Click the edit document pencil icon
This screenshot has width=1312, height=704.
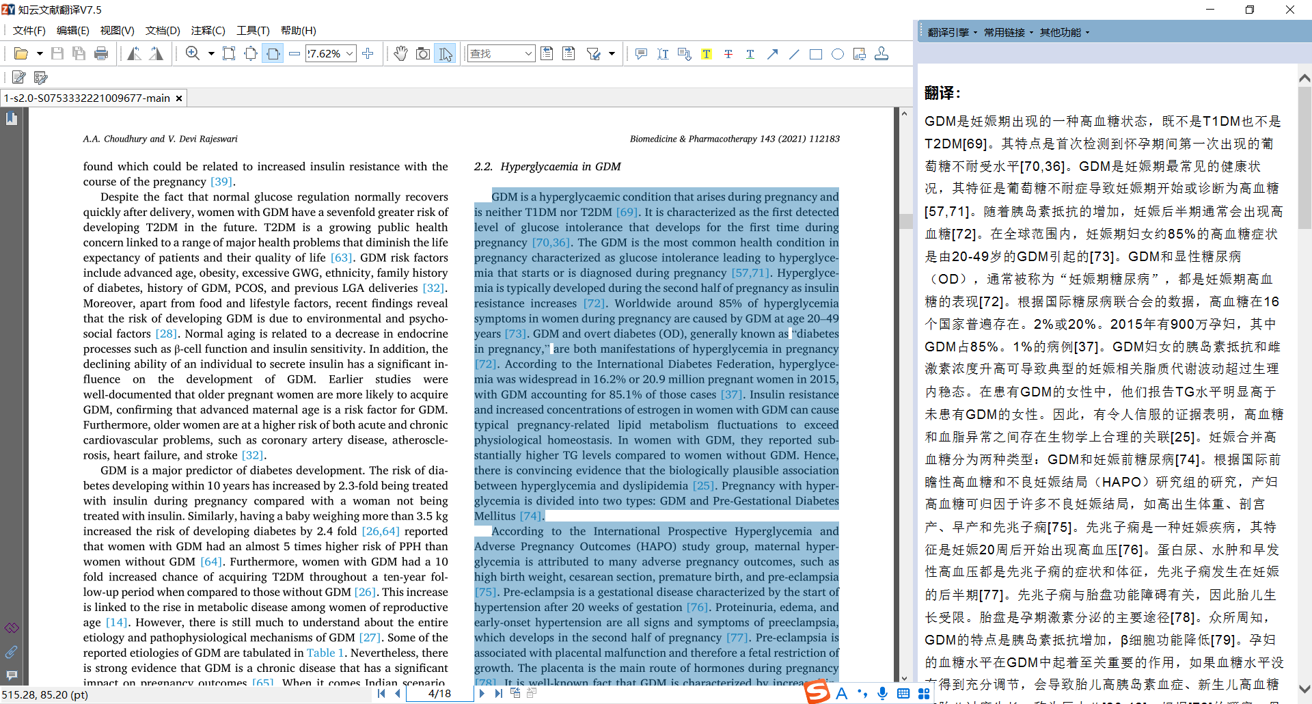[19, 77]
